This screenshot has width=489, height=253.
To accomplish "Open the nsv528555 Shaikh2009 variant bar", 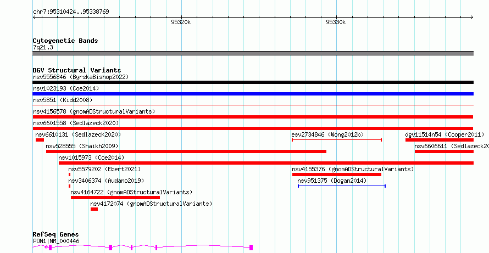I will click(186, 151).
